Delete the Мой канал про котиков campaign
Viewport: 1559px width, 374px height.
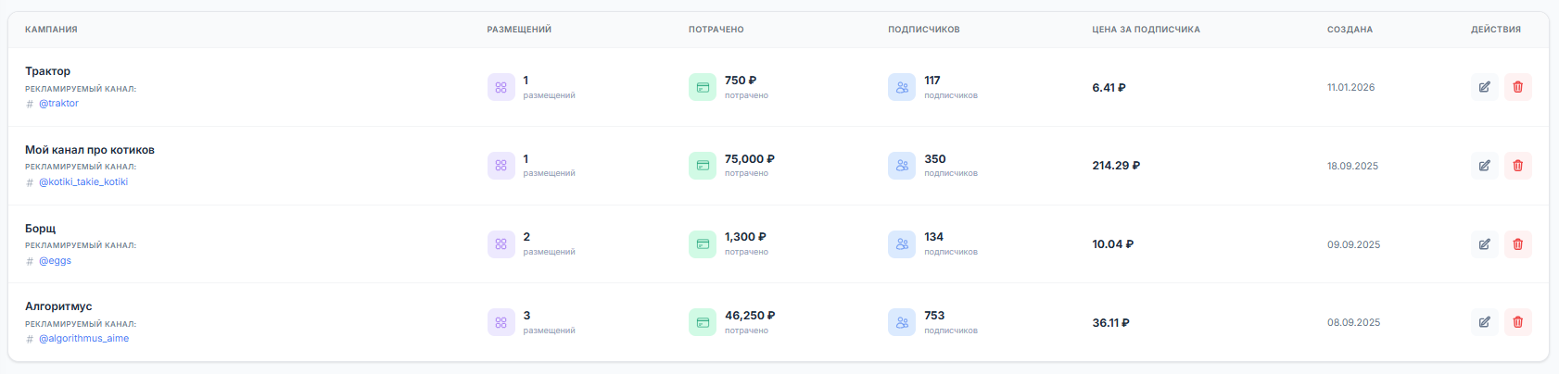click(x=1517, y=166)
